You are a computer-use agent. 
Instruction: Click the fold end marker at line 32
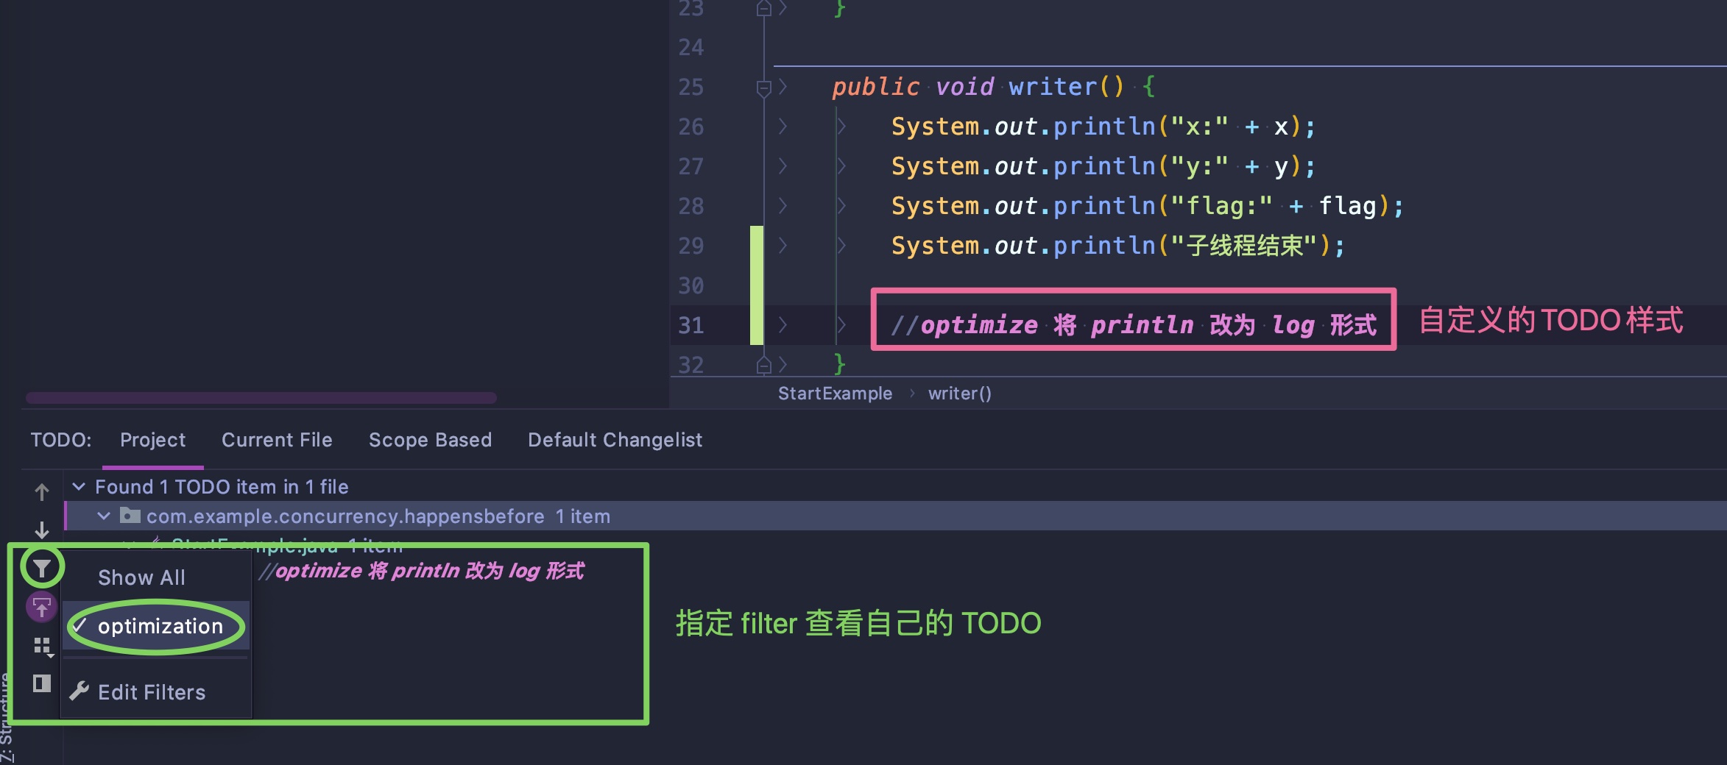(763, 364)
